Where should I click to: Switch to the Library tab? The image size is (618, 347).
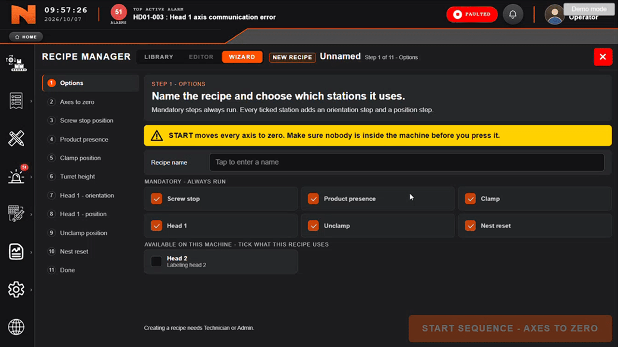pos(159,57)
